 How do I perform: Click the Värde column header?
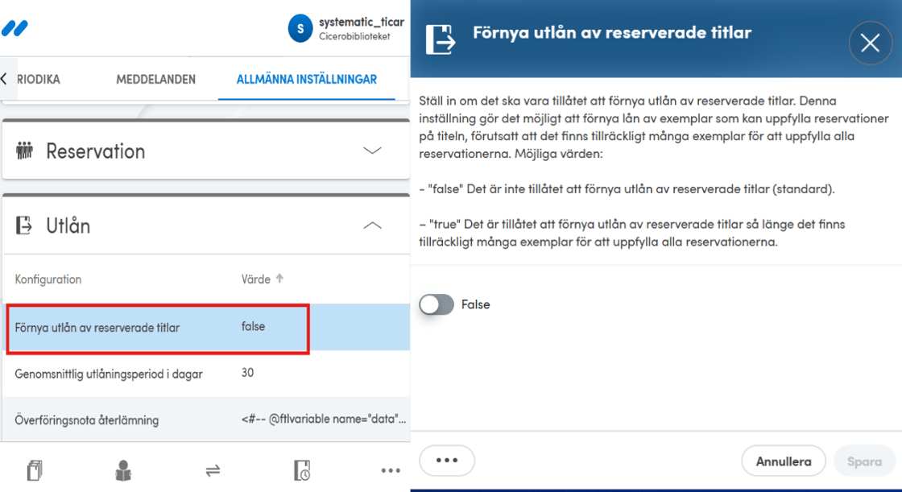coord(256,279)
